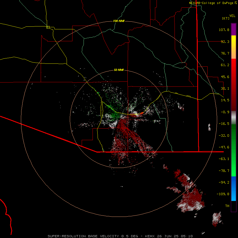Select the -32.0 velocity scale value

[224, 136]
